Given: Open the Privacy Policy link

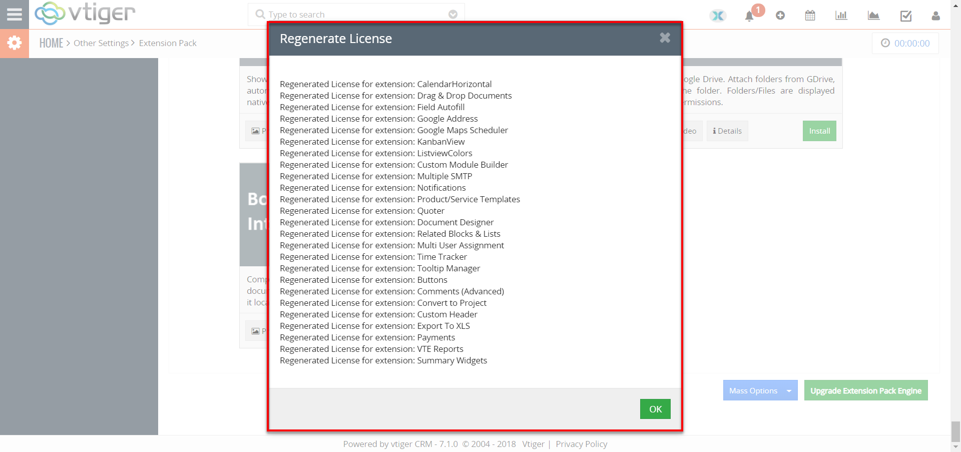Looking at the screenshot, I should [x=581, y=444].
